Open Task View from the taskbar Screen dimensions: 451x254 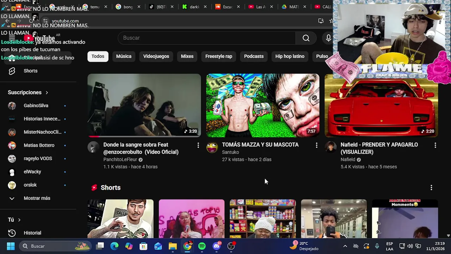100,246
